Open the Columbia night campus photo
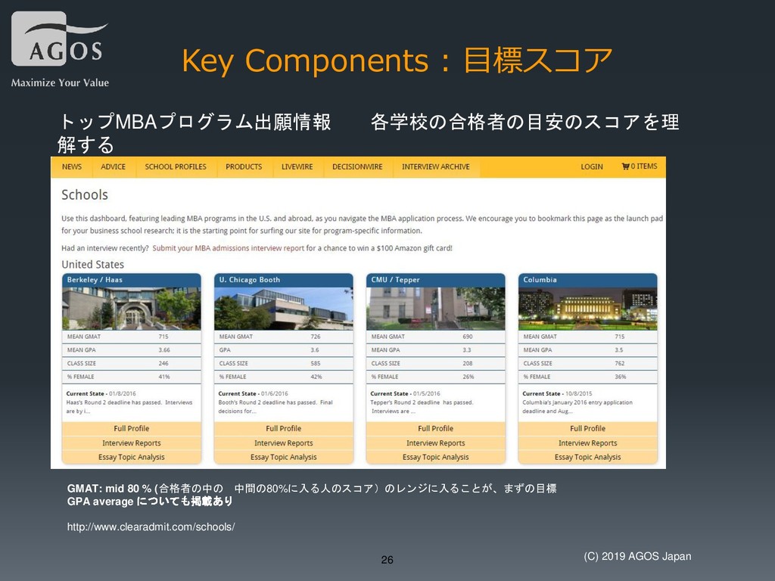775x581 pixels. tap(587, 309)
